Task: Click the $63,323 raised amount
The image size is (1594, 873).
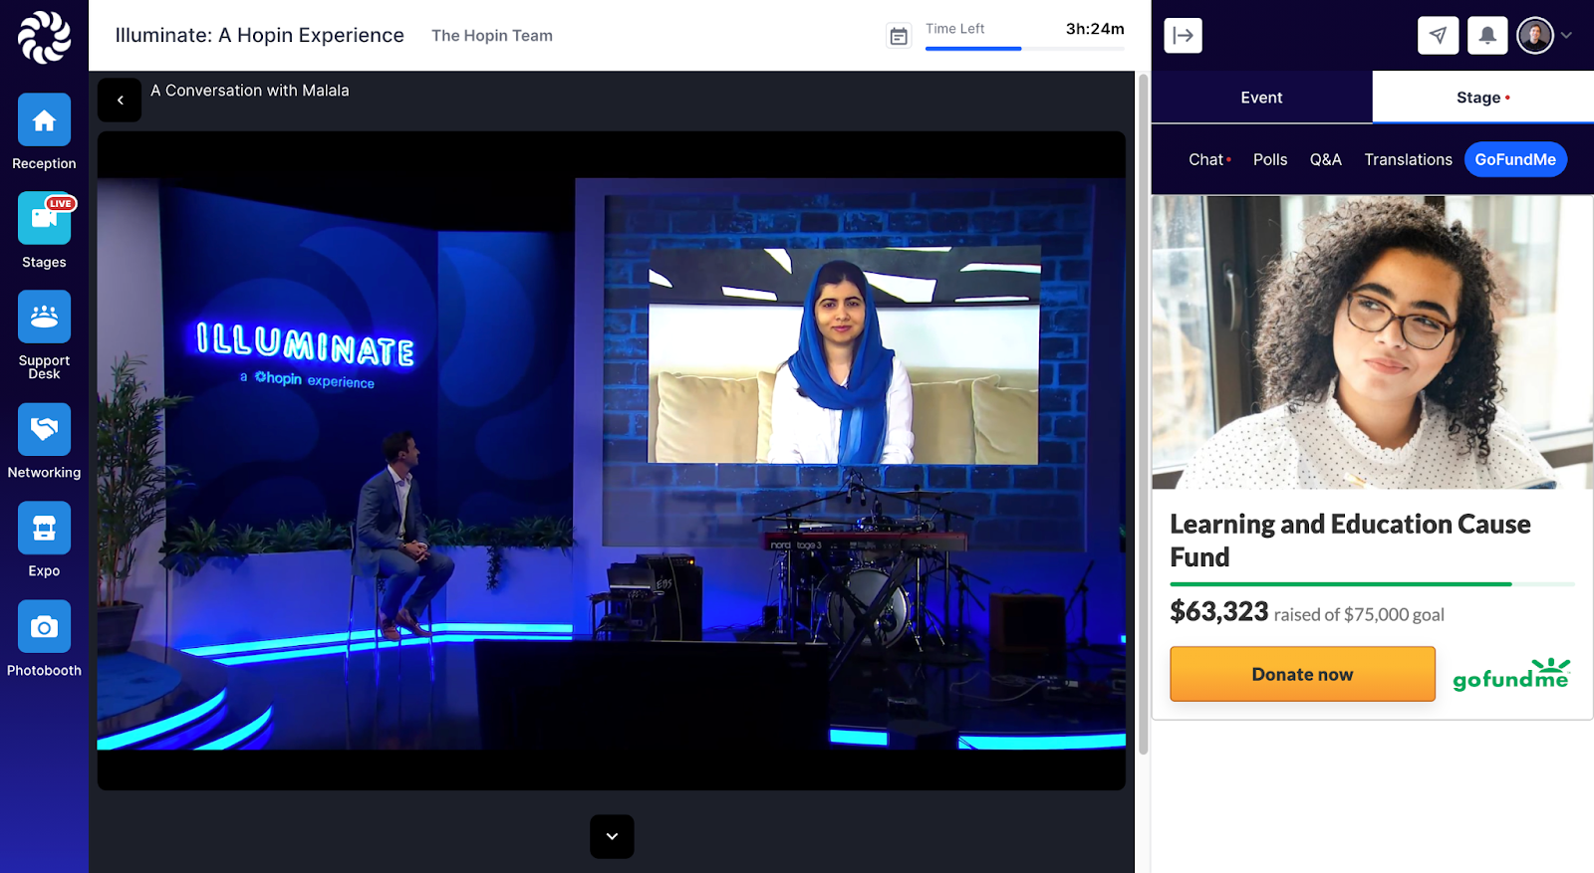Action: (1219, 611)
